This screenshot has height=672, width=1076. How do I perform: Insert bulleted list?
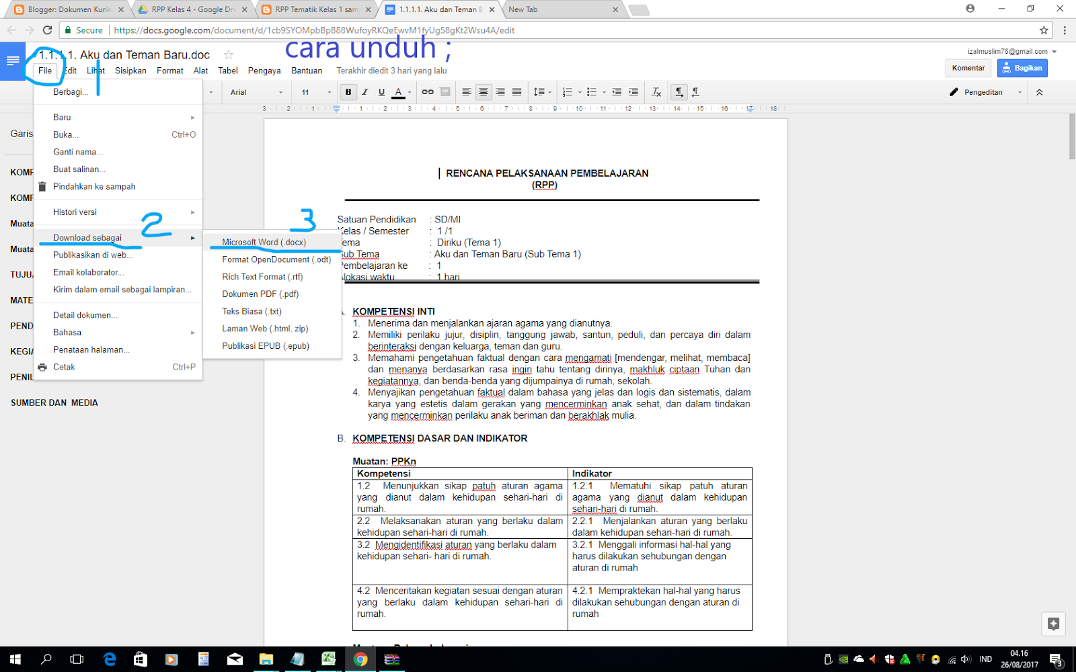(x=595, y=92)
